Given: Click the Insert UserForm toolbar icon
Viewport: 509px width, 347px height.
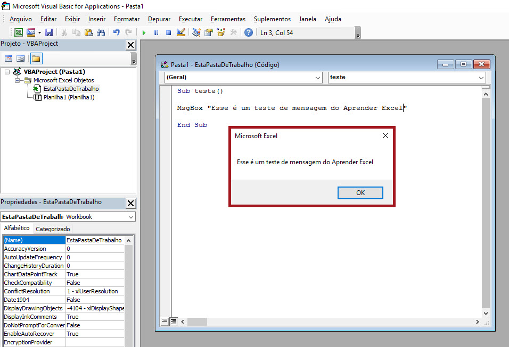Looking at the screenshot, I should coord(31,32).
